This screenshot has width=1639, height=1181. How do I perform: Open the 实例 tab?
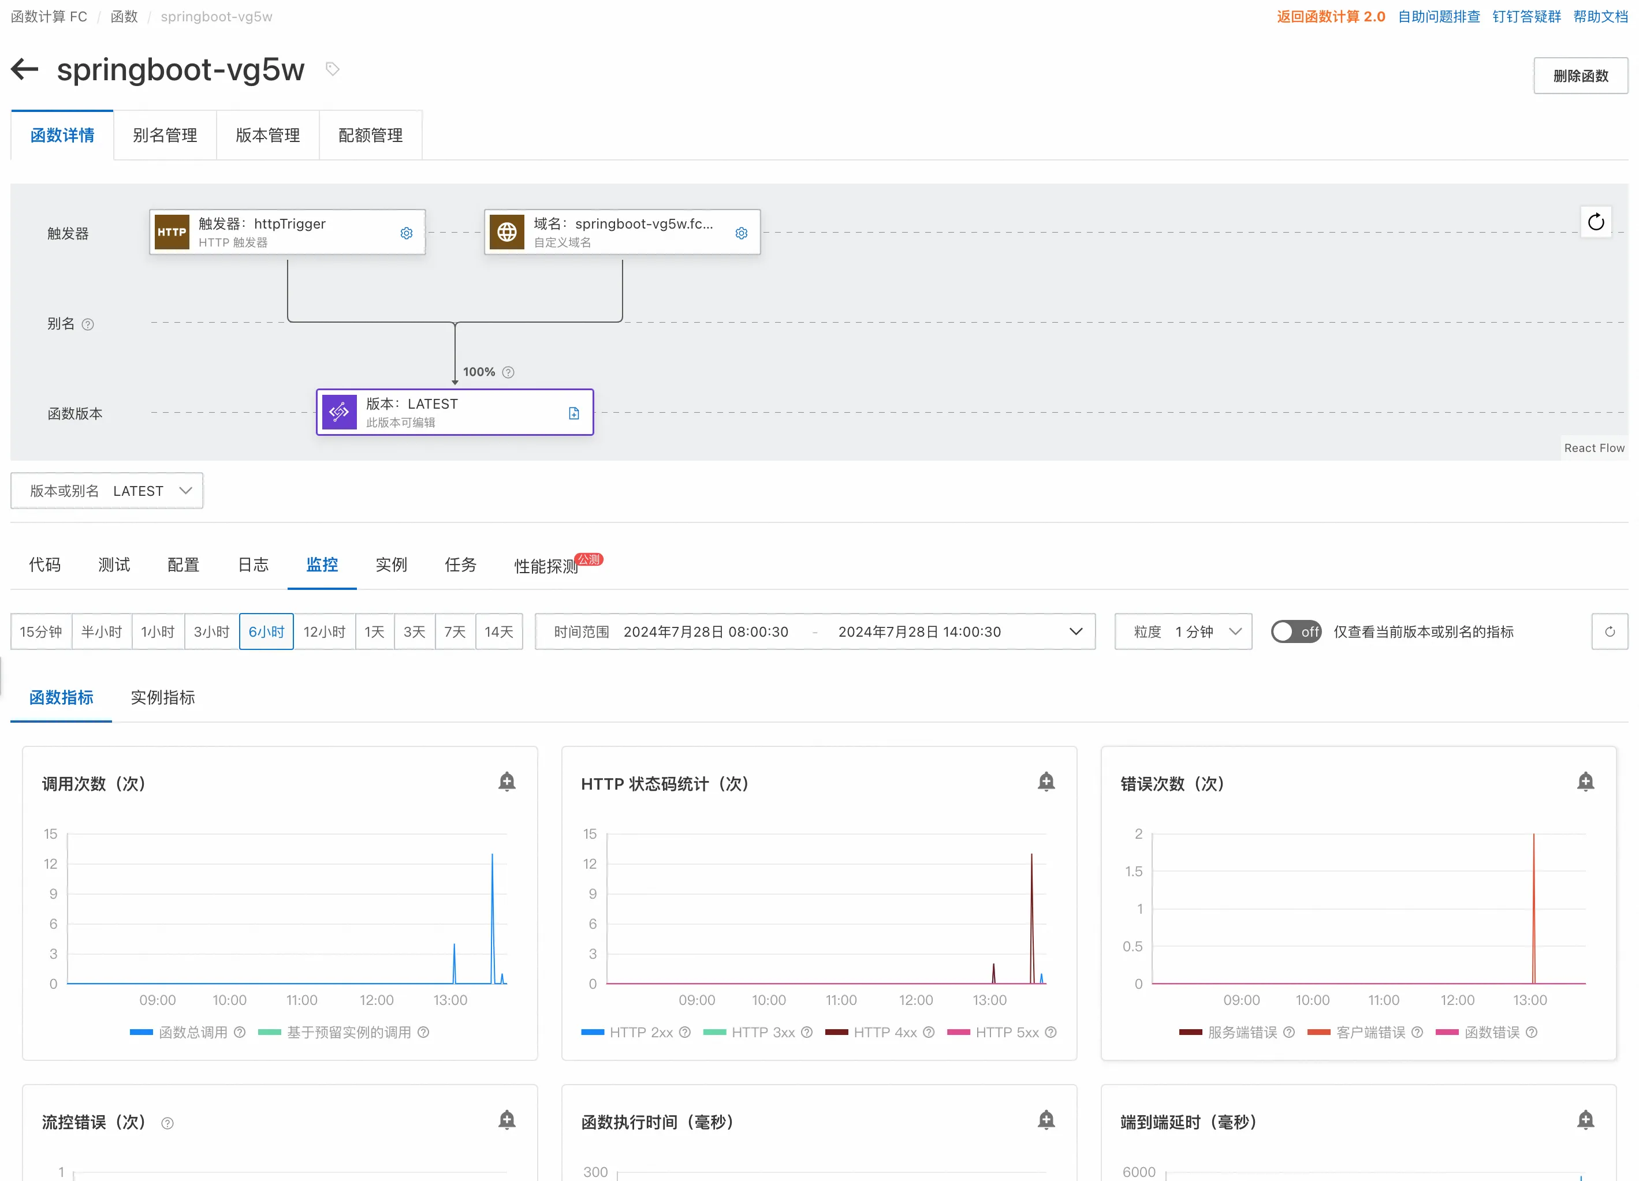pyautogui.click(x=391, y=565)
